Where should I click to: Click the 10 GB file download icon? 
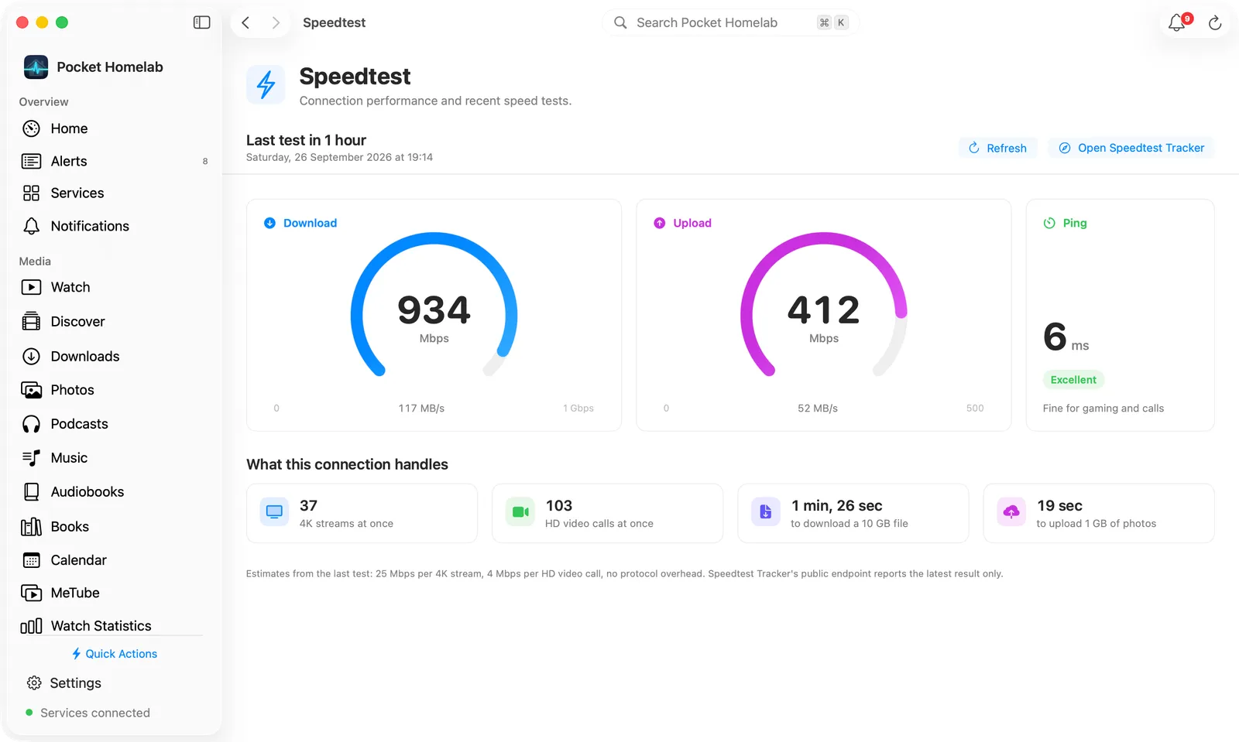[x=766, y=511]
